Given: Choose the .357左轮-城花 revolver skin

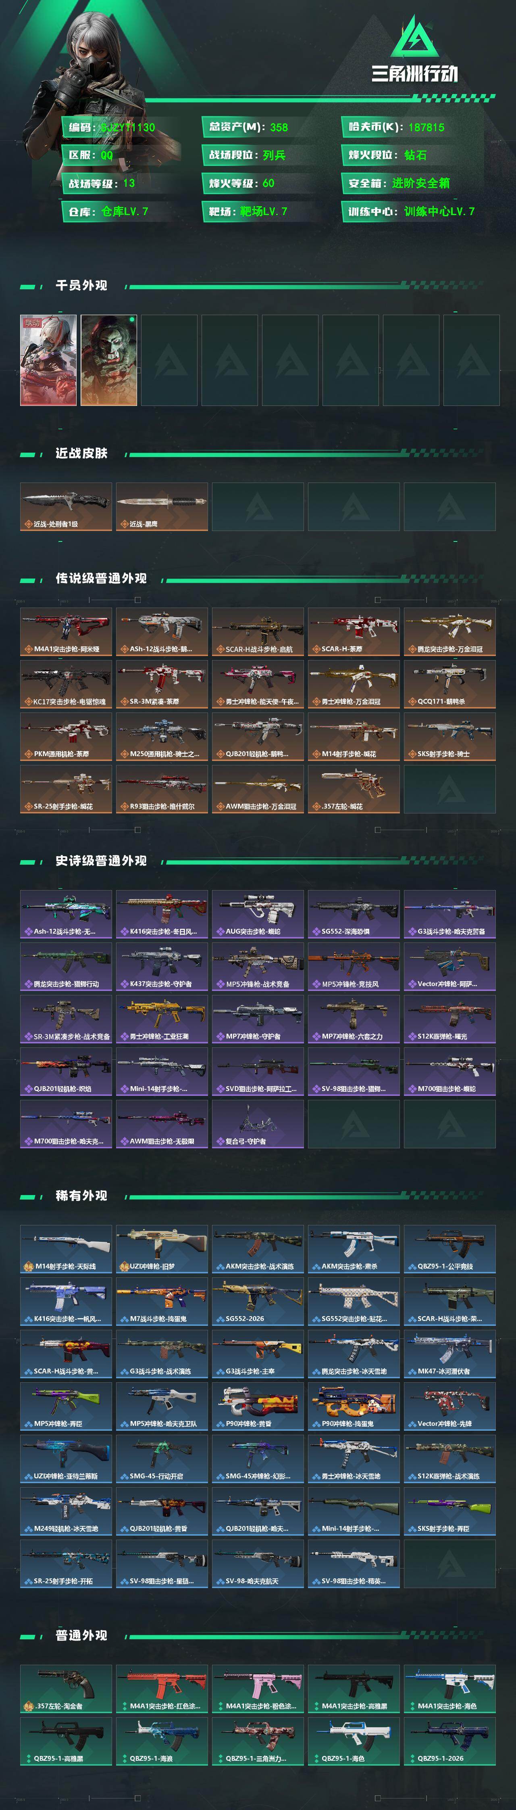Looking at the screenshot, I should click(354, 789).
